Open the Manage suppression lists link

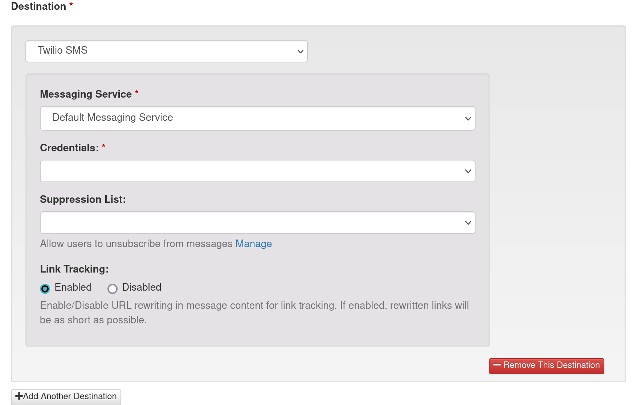[x=253, y=244]
